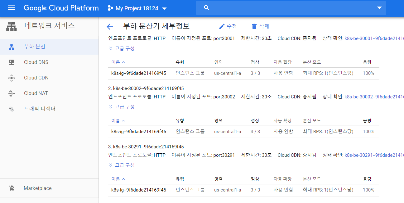
Task: Click 3 / 3 healthy value in k8s-be-30002 table
Action: [255, 132]
